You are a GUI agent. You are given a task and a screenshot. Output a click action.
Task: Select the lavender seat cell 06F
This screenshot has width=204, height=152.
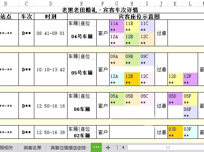coord(190,112)
